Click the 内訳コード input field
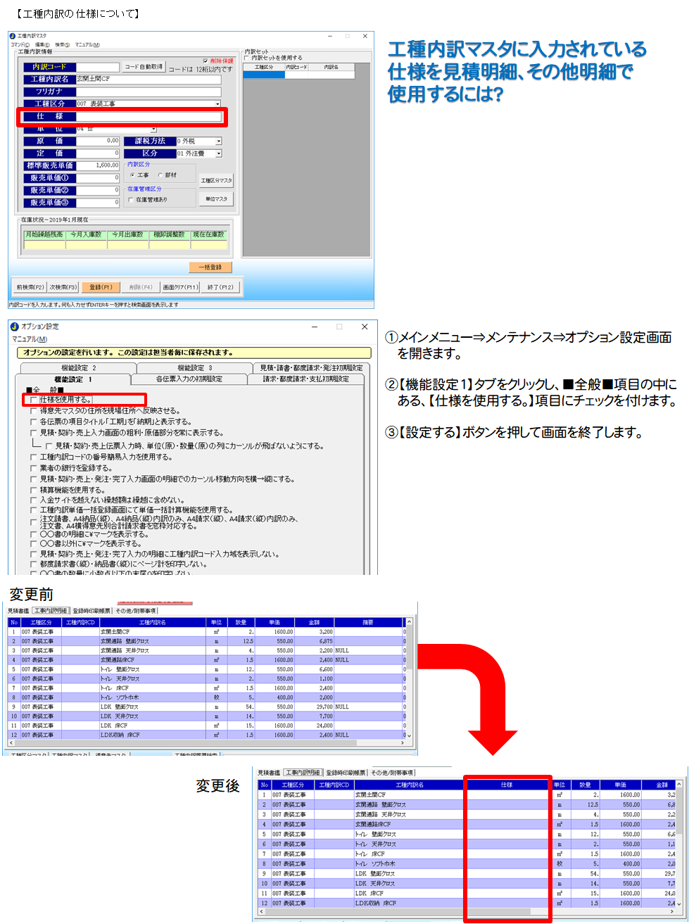Image resolution: width=689 pixels, height=924 pixels. click(x=98, y=67)
